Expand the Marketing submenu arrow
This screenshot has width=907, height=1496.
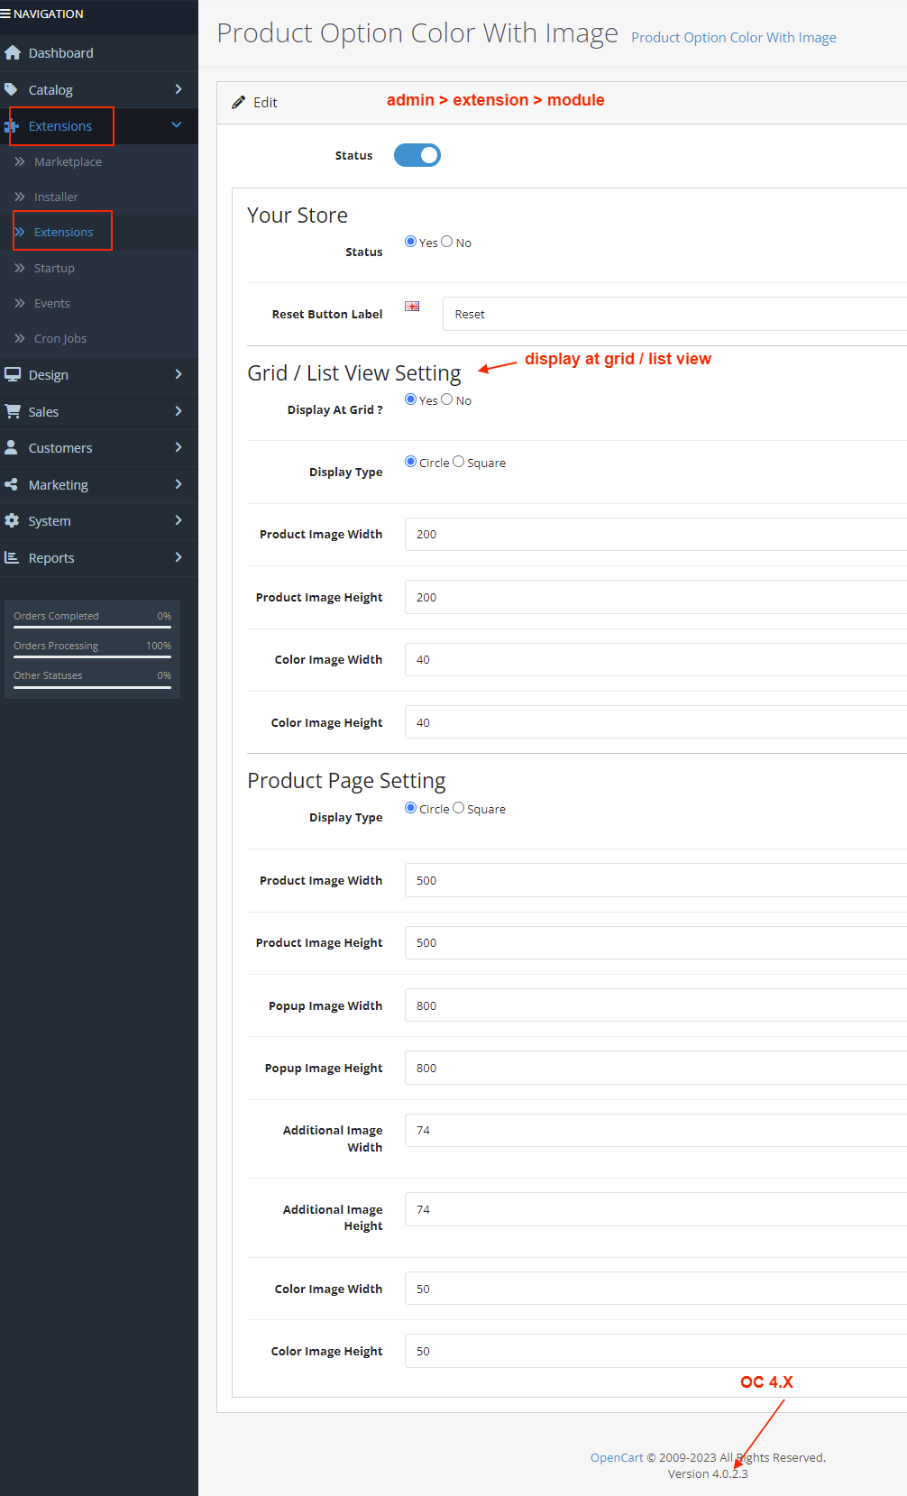click(x=179, y=484)
